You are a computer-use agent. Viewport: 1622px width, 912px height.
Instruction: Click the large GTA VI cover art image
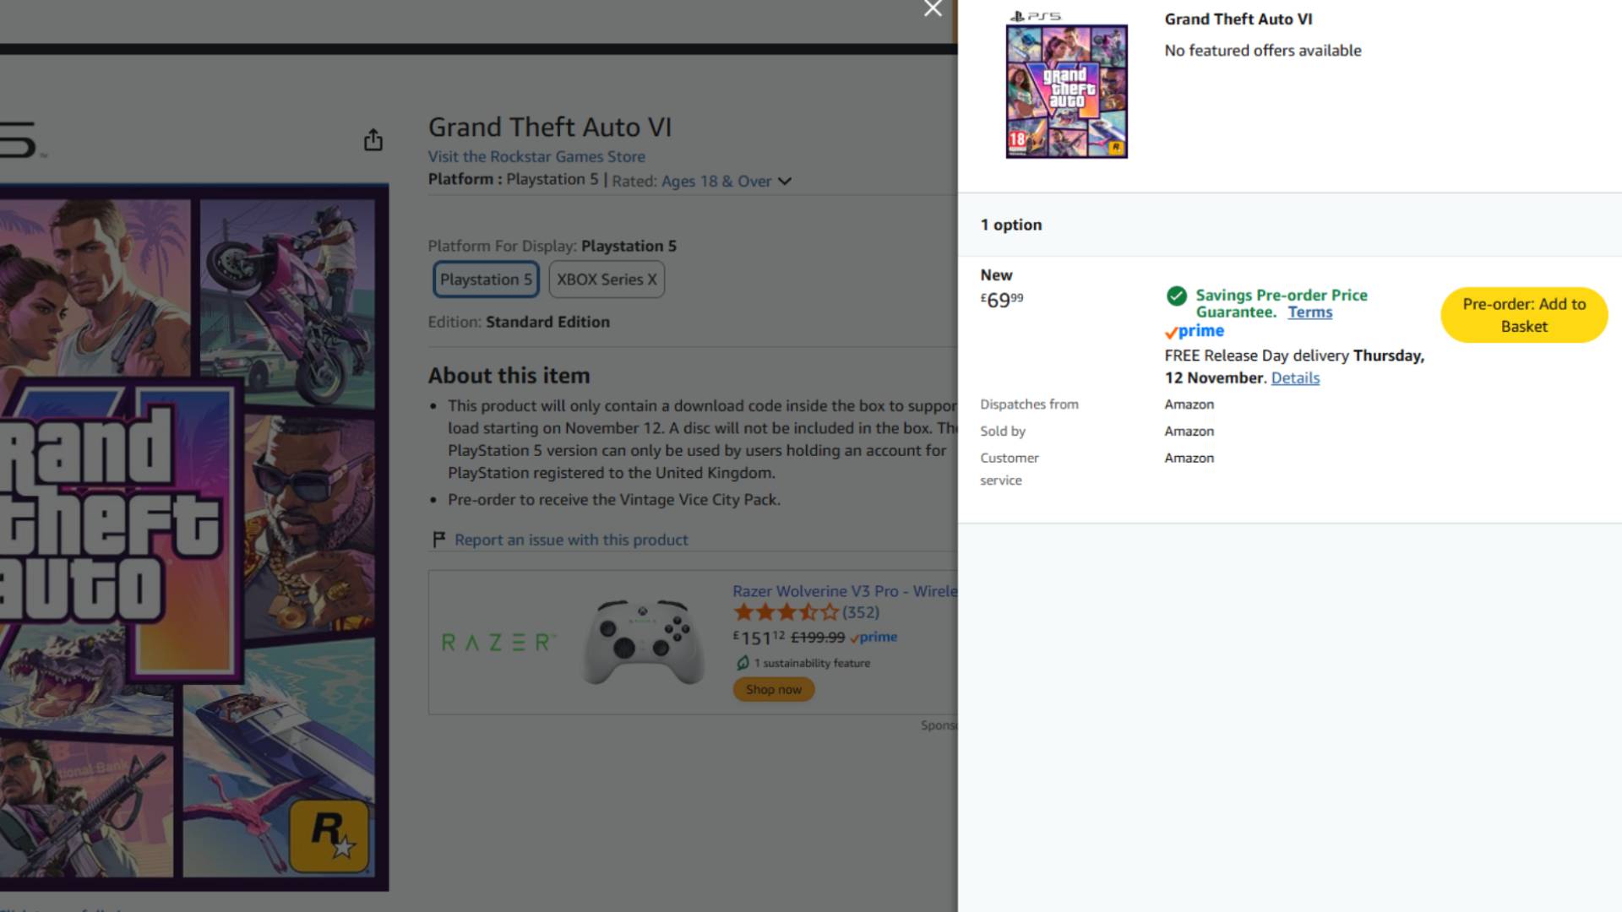(x=193, y=537)
